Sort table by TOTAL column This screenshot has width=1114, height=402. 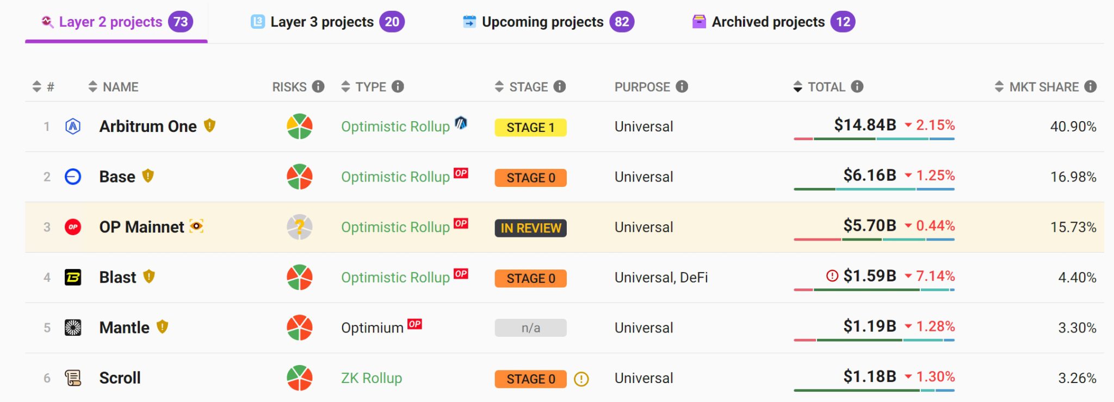coord(819,87)
